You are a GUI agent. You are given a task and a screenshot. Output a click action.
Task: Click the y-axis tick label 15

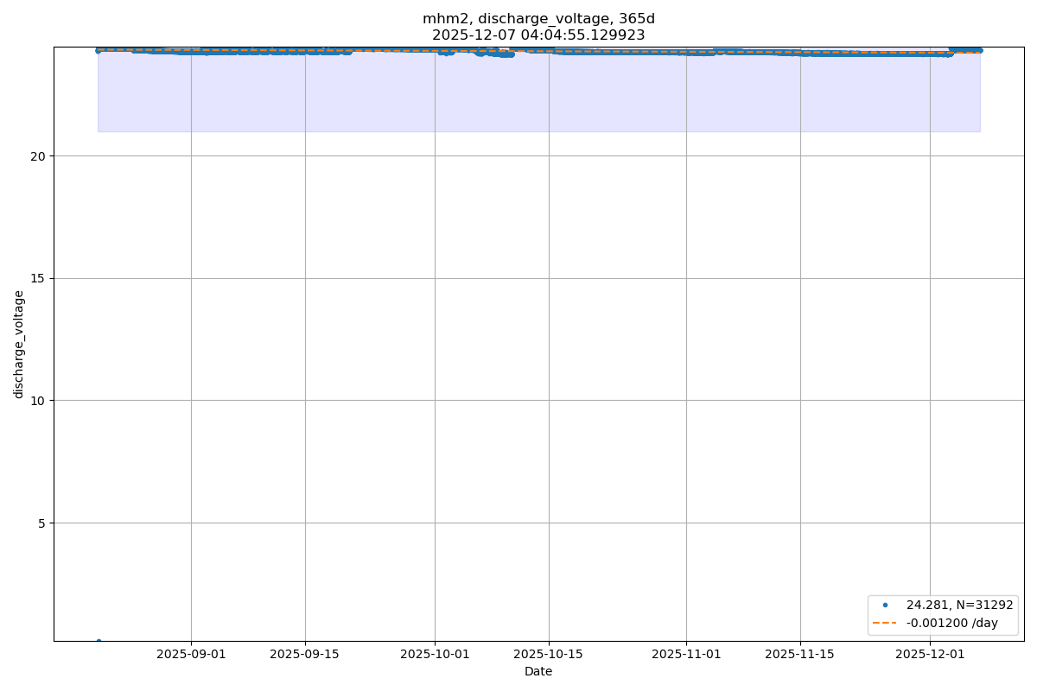(x=39, y=278)
